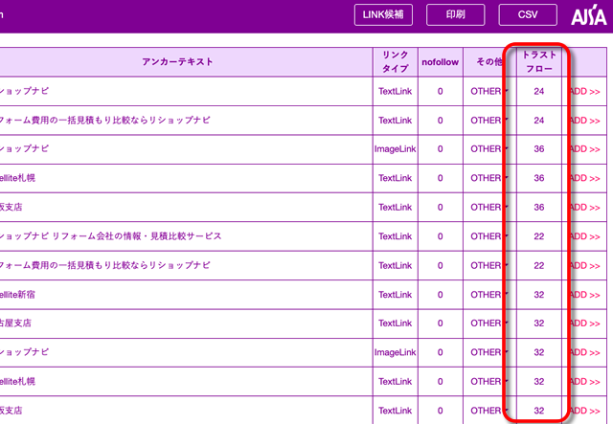Open OTHER dropdown in ImageLink row with trust 32
The width and height of the screenshot is (613, 424).
tap(489, 352)
